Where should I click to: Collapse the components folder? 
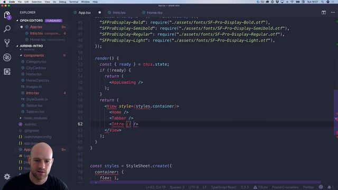point(34,55)
